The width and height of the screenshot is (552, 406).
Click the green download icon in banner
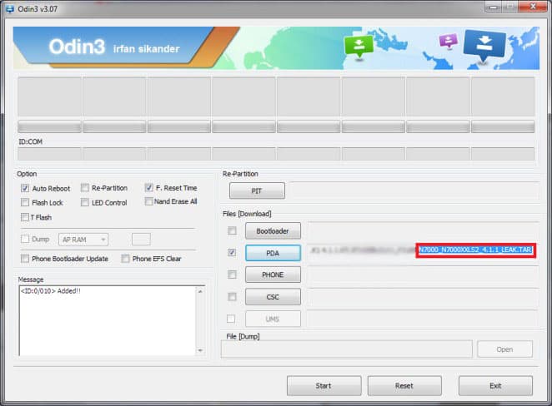(359, 46)
